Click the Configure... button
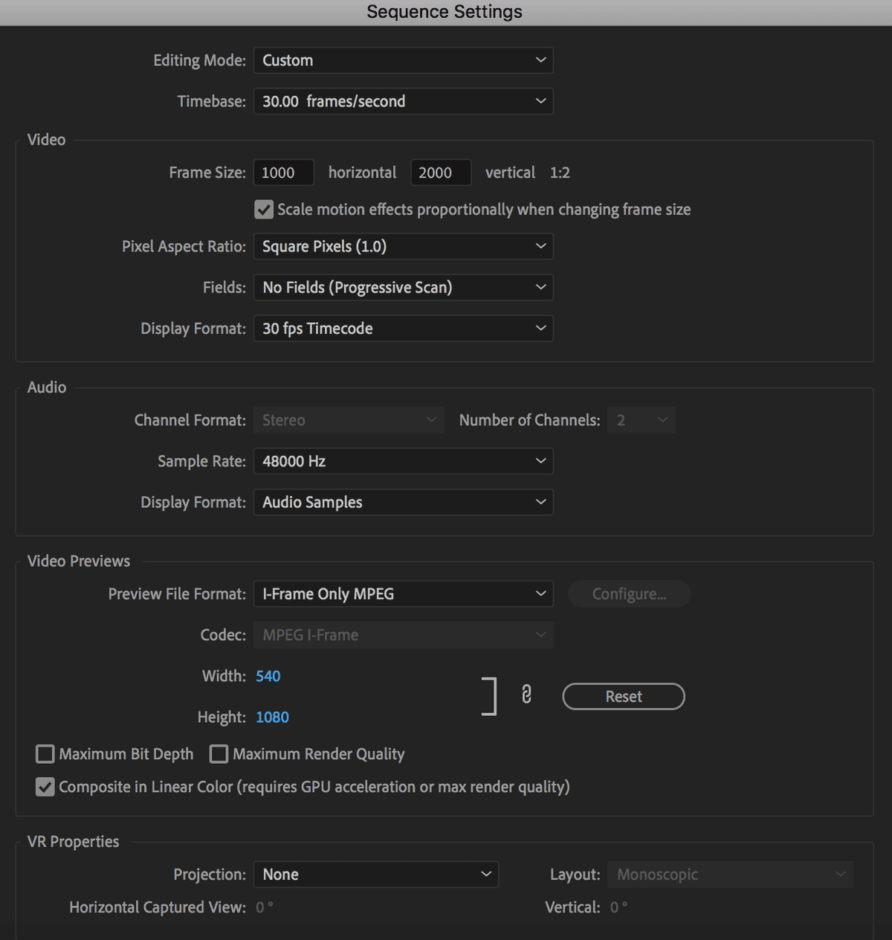 (629, 593)
